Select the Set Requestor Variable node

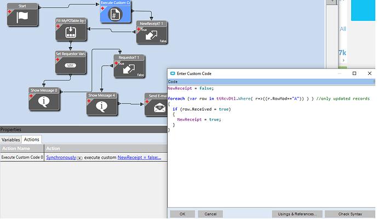(71, 62)
